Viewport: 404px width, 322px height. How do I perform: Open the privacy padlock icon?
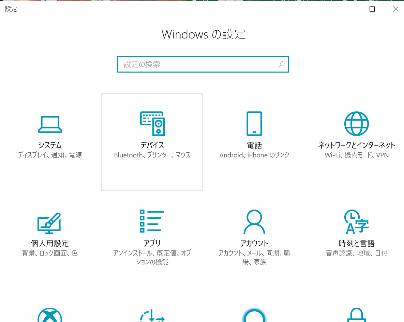357,315
